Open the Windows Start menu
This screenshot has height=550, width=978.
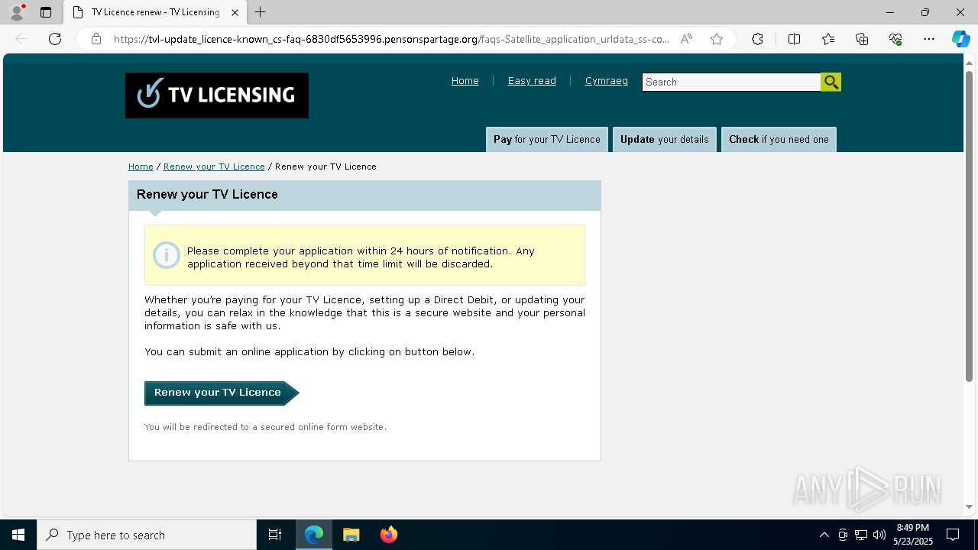coord(18,535)
